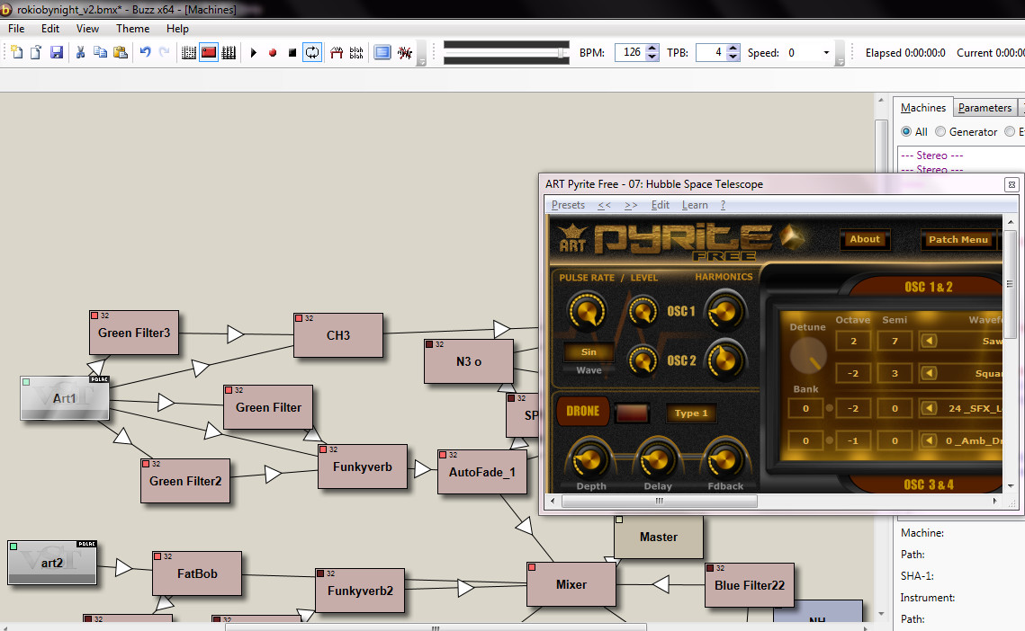Screen dimensions: 1025x631
Task: Save the song with floppy icon
Action: [57, 52]
